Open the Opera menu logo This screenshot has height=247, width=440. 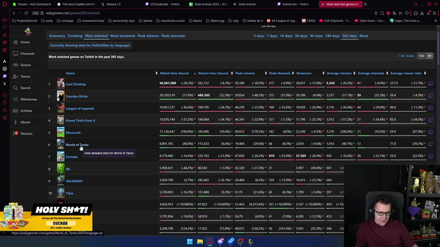4,4
